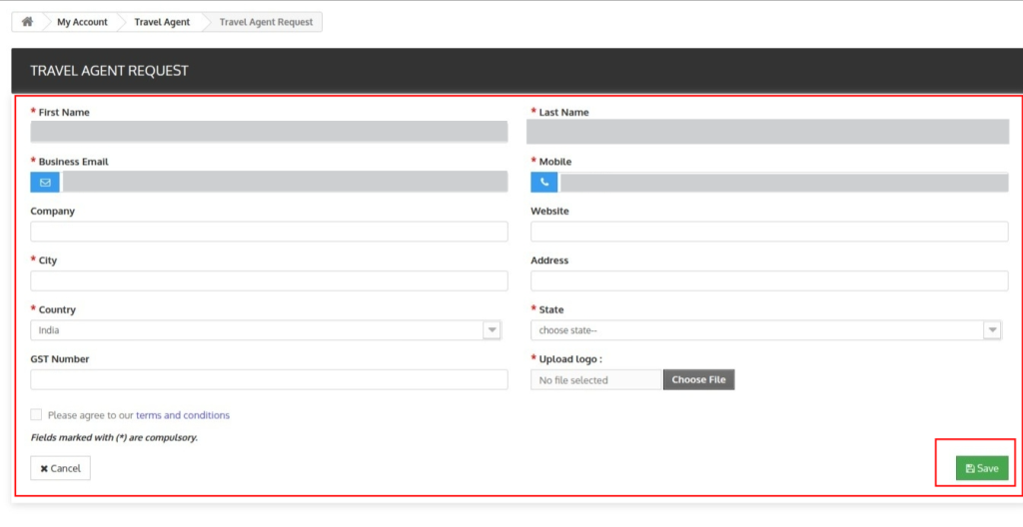Viewport: 1023px width, 527px height.
Task: Click the phone icon beside Mobile
Action: point(544,183)
